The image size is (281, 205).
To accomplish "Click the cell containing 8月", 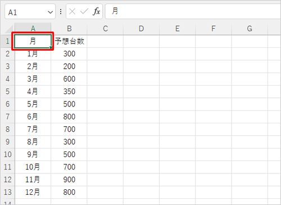I will pyautogui.click(x=33, y=142).
